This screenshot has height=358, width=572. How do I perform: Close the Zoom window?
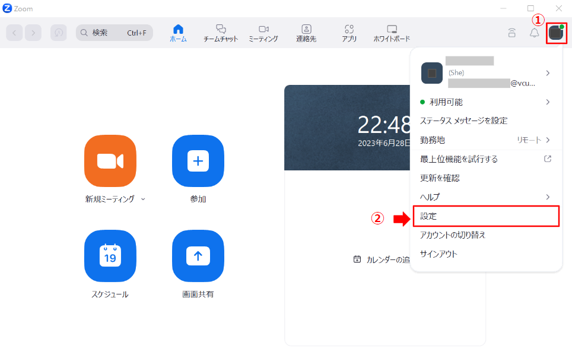click(559, 8)
